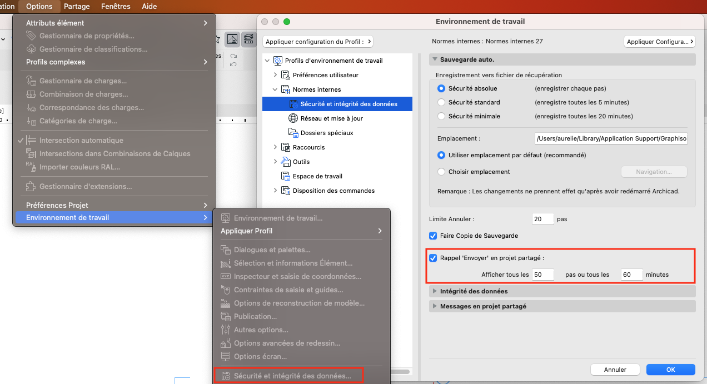
Task: Click Intersection automatique icon
Action: point(31,141)
